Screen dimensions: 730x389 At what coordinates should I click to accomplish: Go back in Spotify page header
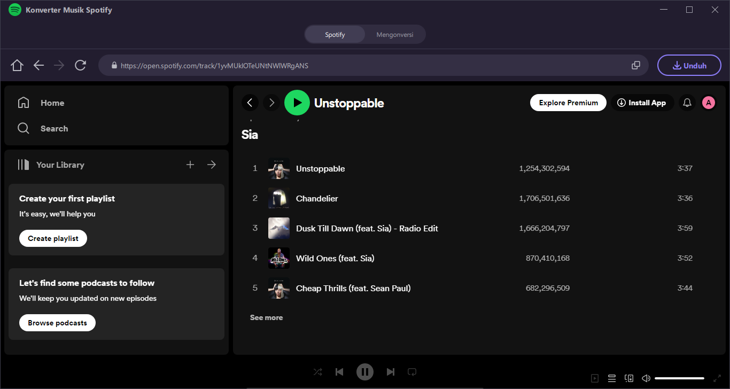point(250,103)
